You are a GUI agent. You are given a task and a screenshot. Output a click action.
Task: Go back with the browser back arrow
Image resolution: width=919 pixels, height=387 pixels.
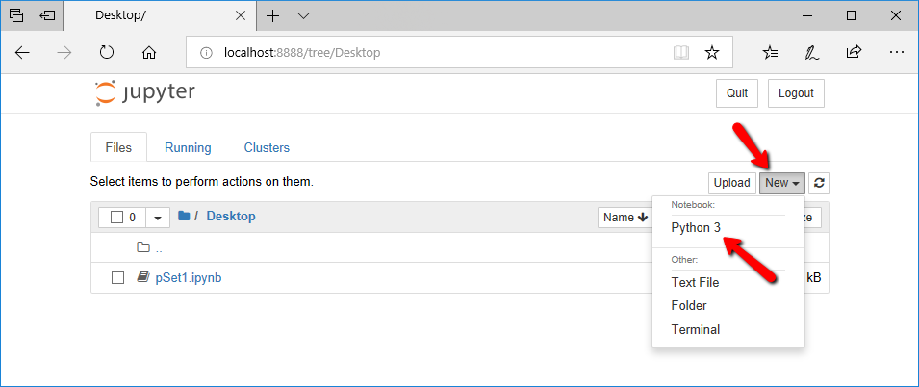point(22,53)
